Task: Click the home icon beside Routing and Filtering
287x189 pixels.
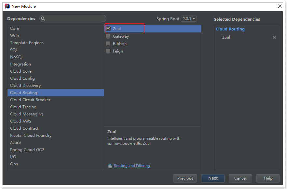Action: (x=110, y=166)
